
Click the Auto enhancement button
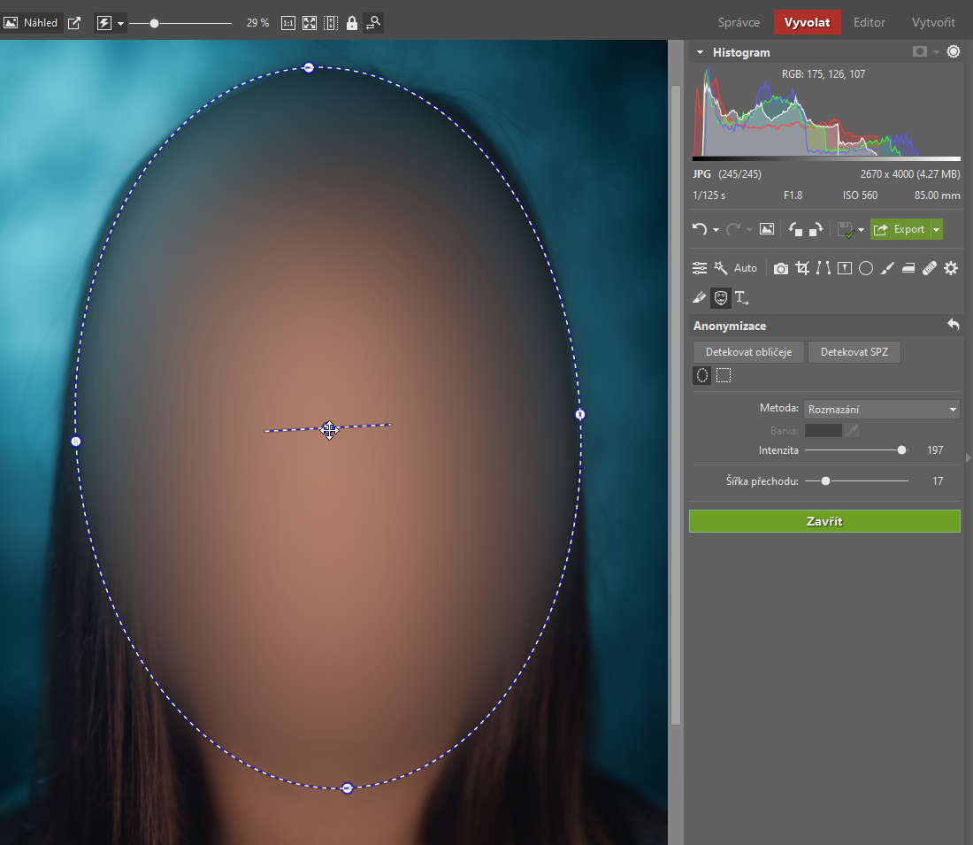tap(746, 268)
